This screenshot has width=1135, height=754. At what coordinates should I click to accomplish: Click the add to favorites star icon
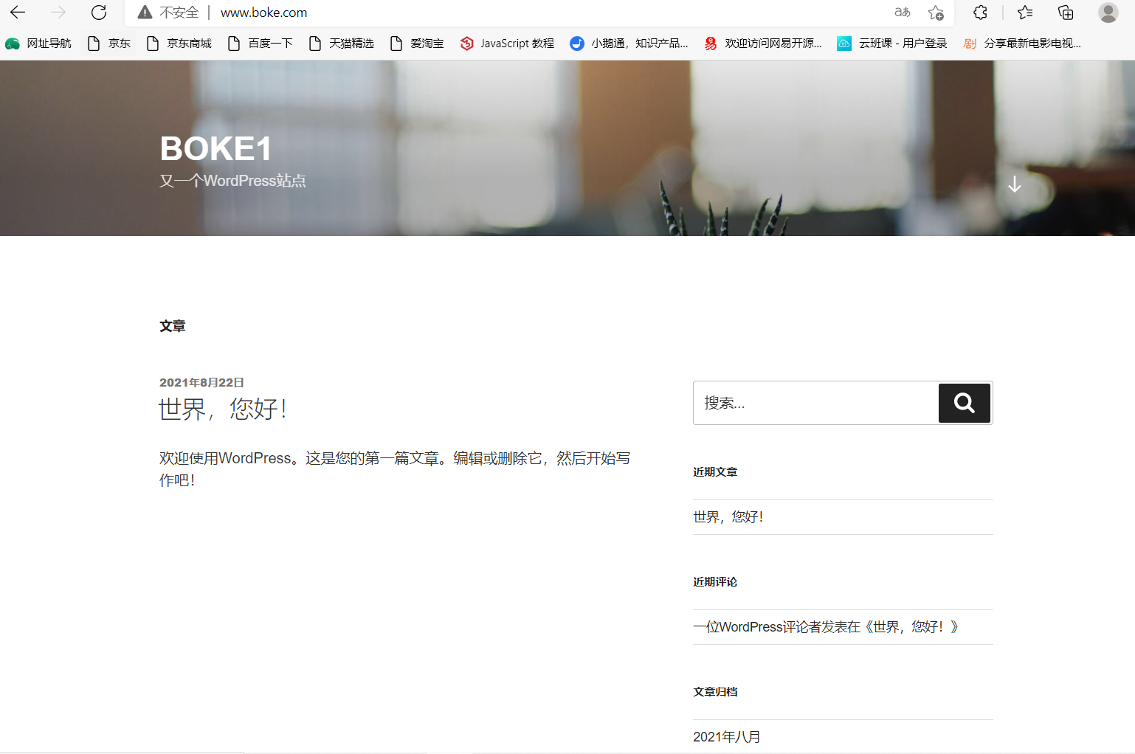936,13
